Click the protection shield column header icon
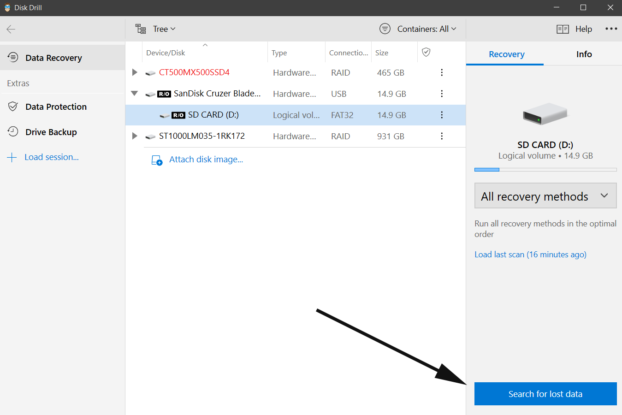 pos(427,52)
